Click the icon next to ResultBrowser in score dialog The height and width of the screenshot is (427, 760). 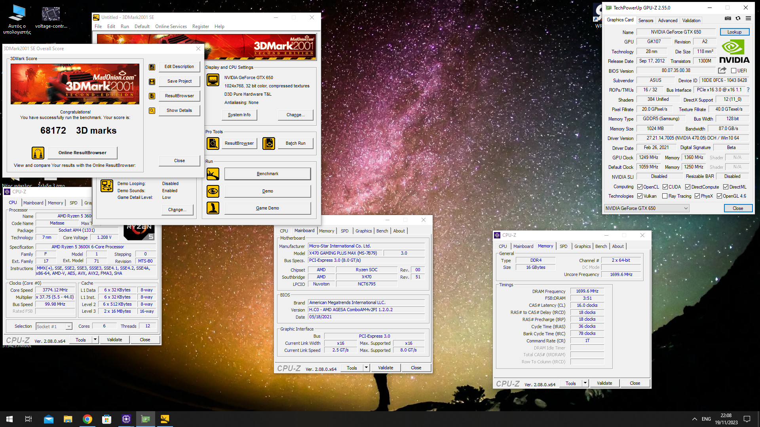coord(152,96)
